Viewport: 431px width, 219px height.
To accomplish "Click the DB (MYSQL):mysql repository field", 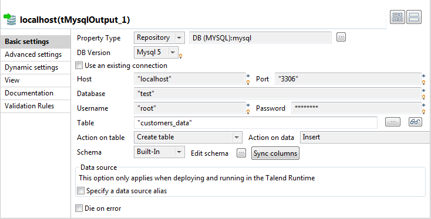I will 260,38.
